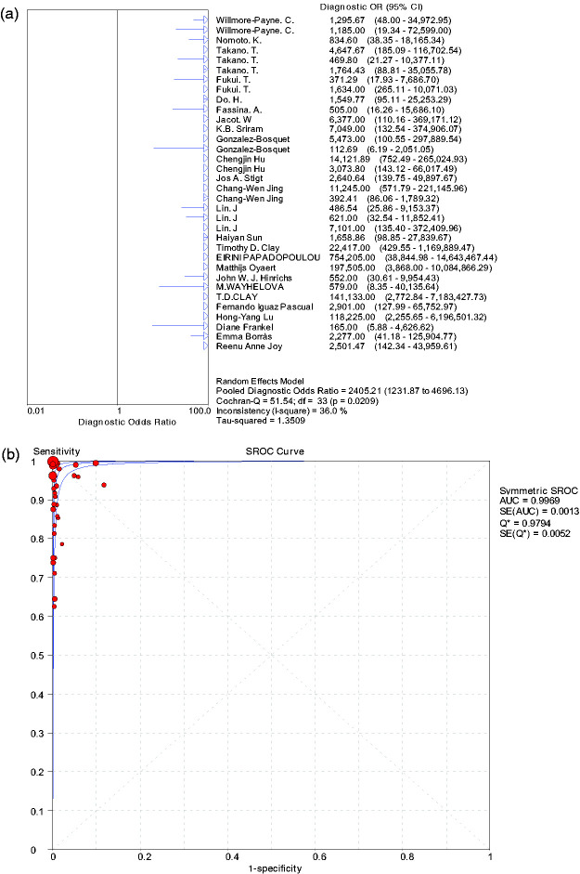Select the odds ratio value '1,295.67'
This screenshot has width=580, height=874.
click(x=347, y=20)
